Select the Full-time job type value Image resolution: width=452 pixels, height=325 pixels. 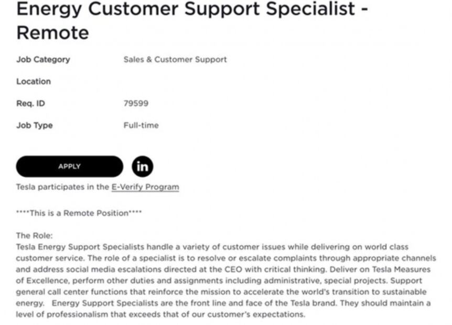coord(141,125)
